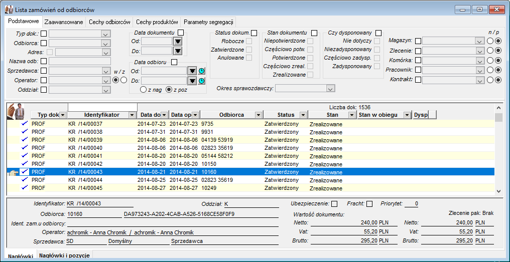The height and width of the screenshot is (262, 510).
Task: Click the search box above Identyfikator column
Action: tap(102, 107)
